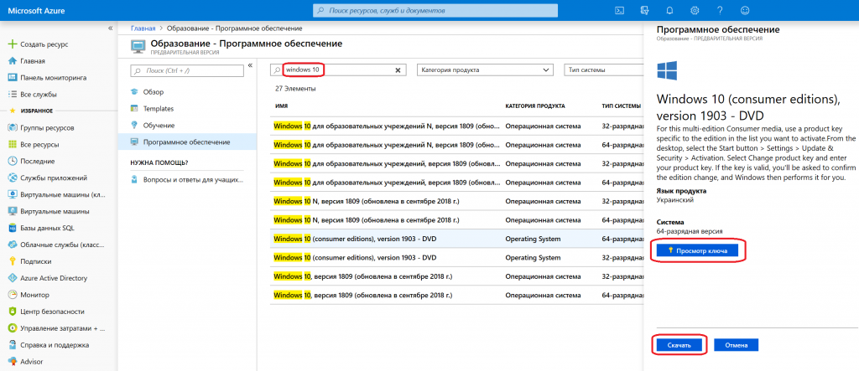Sort by ТИП СИСТЕМЫ column header
859x371 pixels.
(621, 106)
